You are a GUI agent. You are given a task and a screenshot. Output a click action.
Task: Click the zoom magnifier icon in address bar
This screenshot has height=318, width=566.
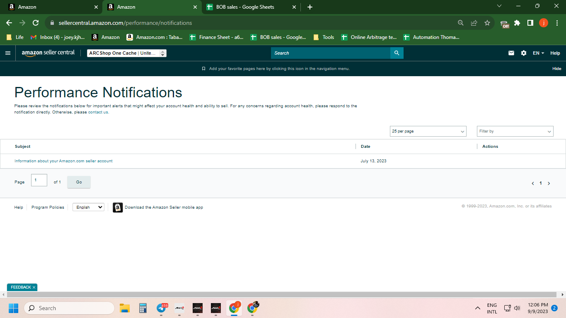pos(461,23)
